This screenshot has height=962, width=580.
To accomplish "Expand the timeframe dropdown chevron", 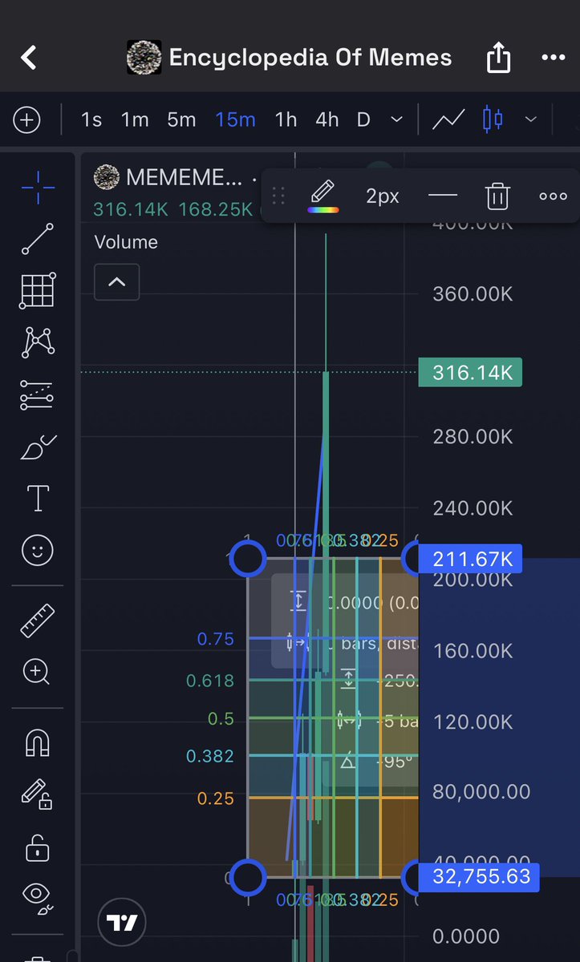I will coord(396,120).
